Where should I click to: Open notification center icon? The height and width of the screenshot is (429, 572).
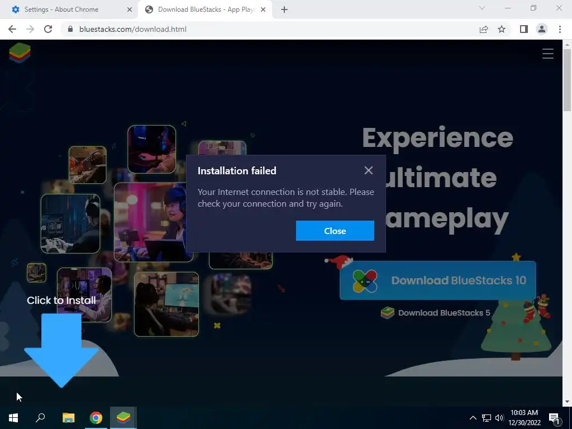tap(554, 418)
